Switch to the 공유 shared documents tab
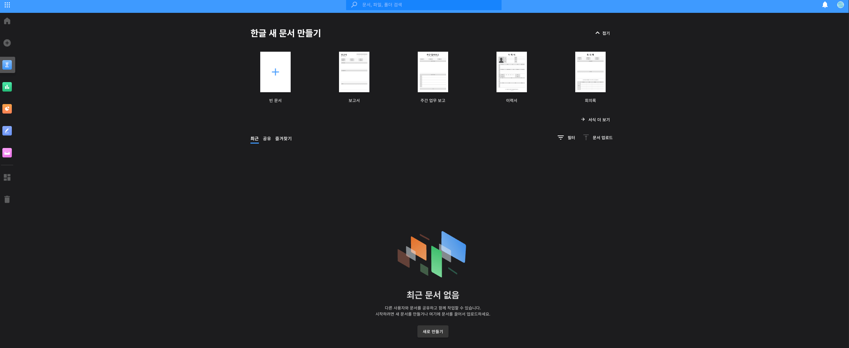 267,139
